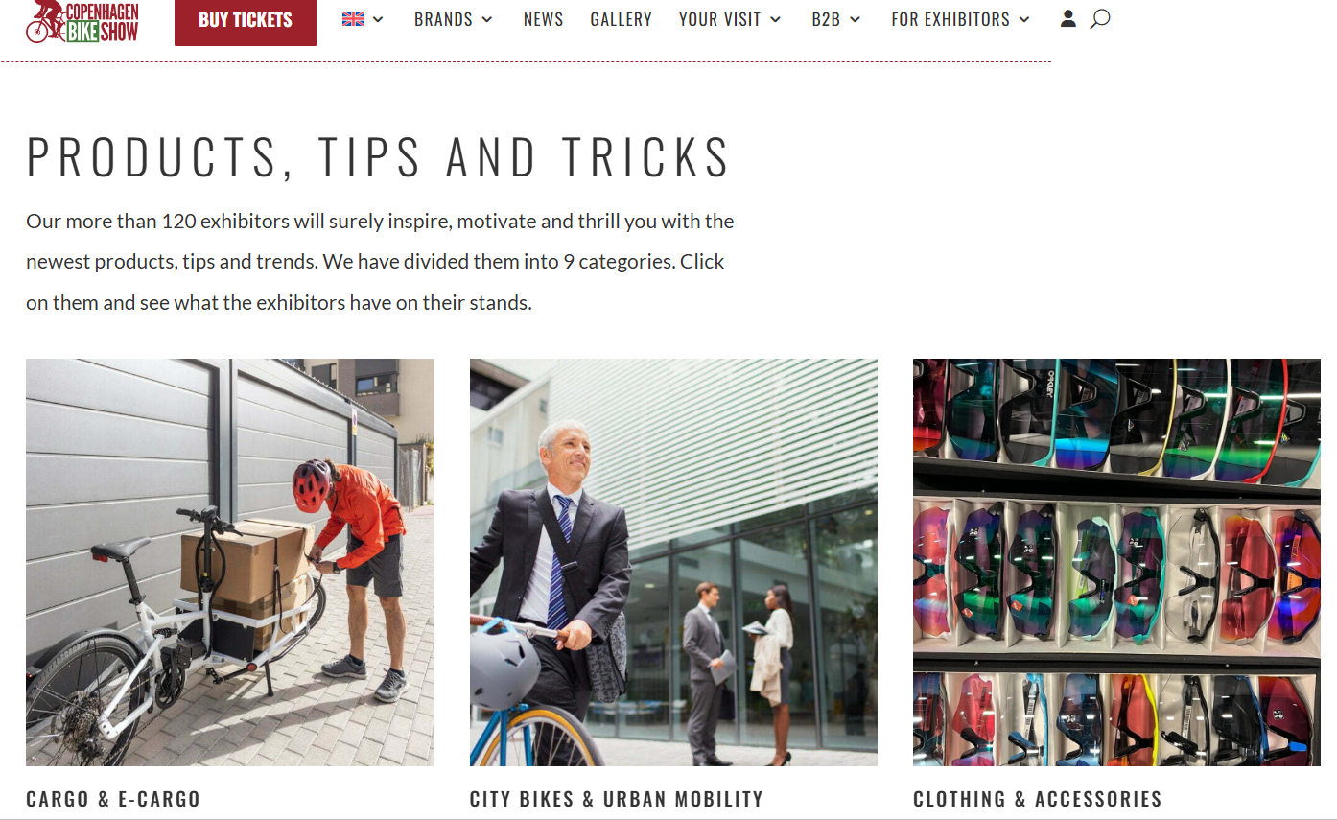Open the B2B dropdown menu
This screenshot has height=820, width=1337.
point(836,19)
